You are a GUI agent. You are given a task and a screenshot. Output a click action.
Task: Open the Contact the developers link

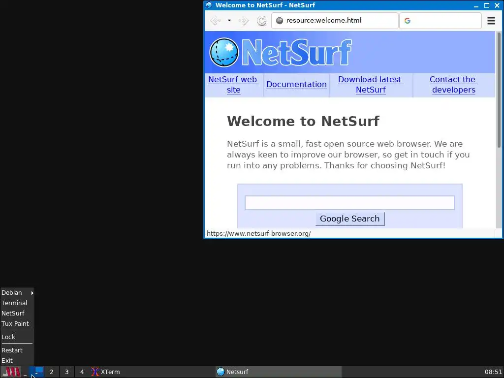[x=453, y=85]
